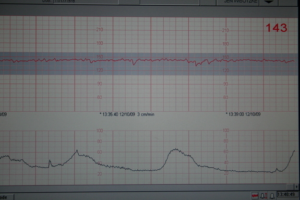
Task: Click the horizontal scrollbar thumb near right end
Action: point(291,187)
